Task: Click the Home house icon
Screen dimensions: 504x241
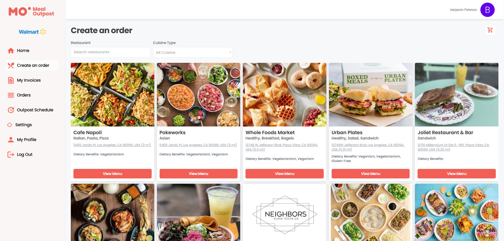Action: [11, 50]
